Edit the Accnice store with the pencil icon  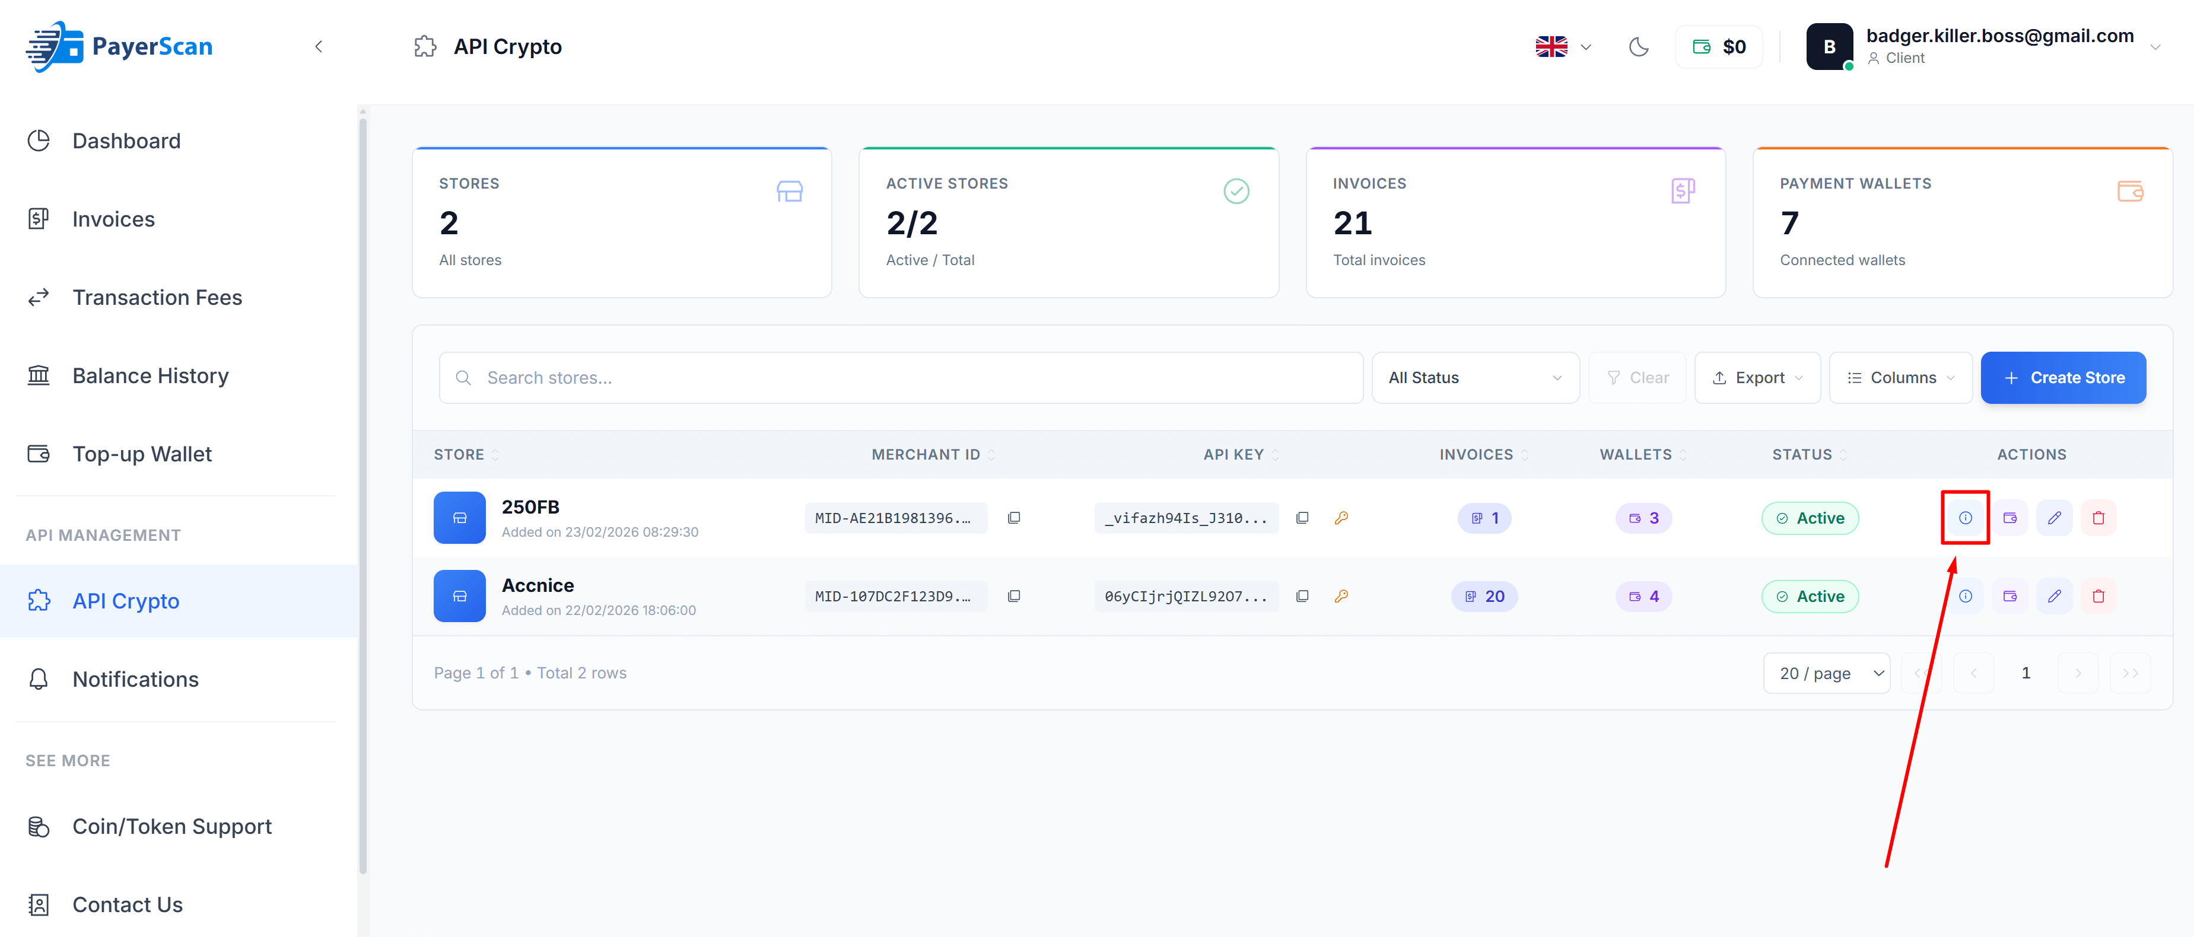point(2055,596)
